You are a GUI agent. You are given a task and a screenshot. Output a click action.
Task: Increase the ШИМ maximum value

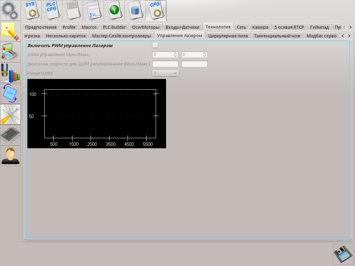205,53
